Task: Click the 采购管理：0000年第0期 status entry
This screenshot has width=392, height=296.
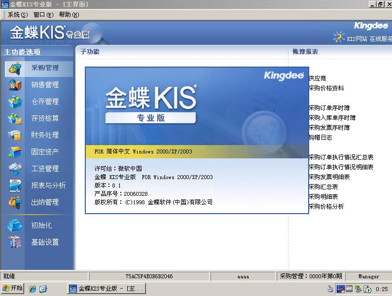Action: [x=311, y=276]
